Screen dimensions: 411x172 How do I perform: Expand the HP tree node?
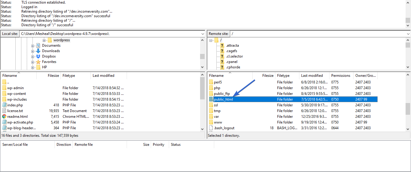[x=33, y=67]
